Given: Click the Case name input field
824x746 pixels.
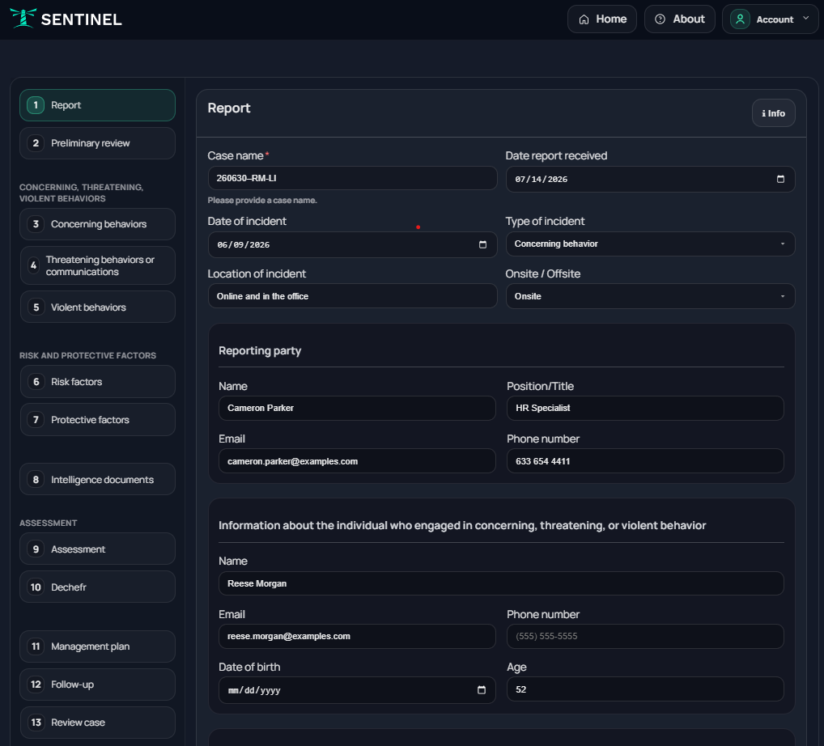Looking at the screenshot, I should 352,178.
